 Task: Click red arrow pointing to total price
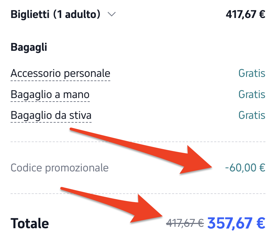click(112, 205)
